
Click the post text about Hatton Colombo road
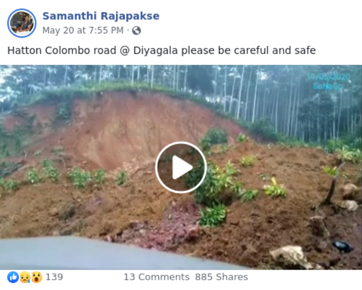162,51
